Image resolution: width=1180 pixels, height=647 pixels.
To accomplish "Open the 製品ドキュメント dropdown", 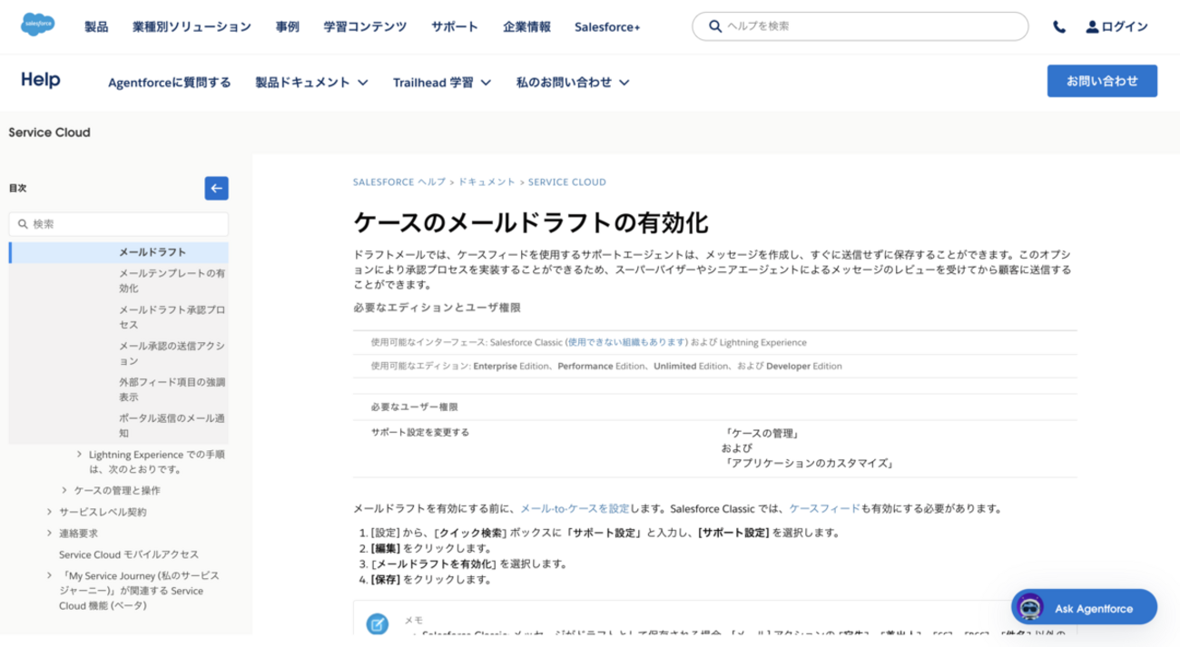I will (x=311, y=83).
